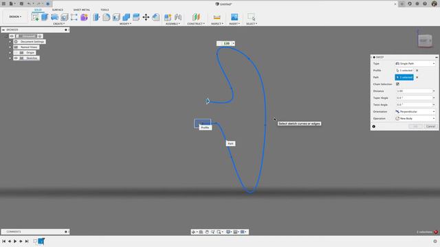Select the Offset Plane construct tool
This screenshot has height=247, width=440.
[x=196, y=17]
